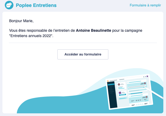The image size is (166, 116).
Task: Select the Poplee Entretiens header title
Action: [x=36, y=5]
